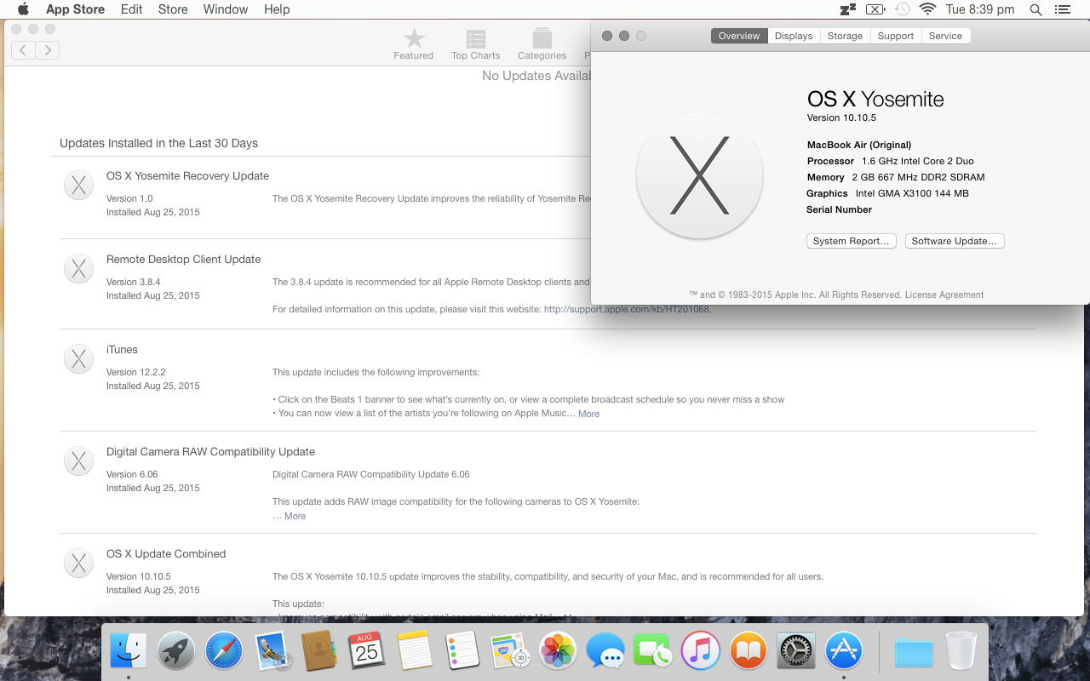The width and height of the screenshot is (1090, 681).
Task: Open System Preferences from the Dock
Action: point(796,652)
